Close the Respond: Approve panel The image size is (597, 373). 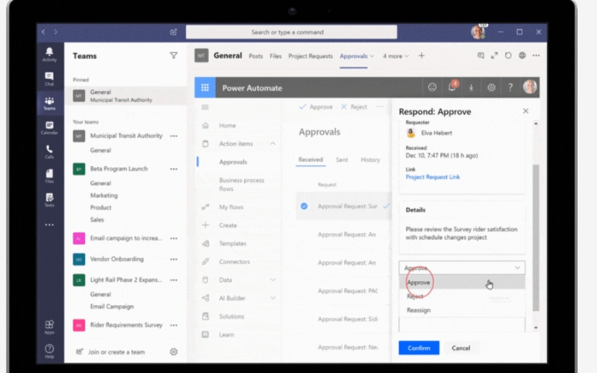(525, 110)
